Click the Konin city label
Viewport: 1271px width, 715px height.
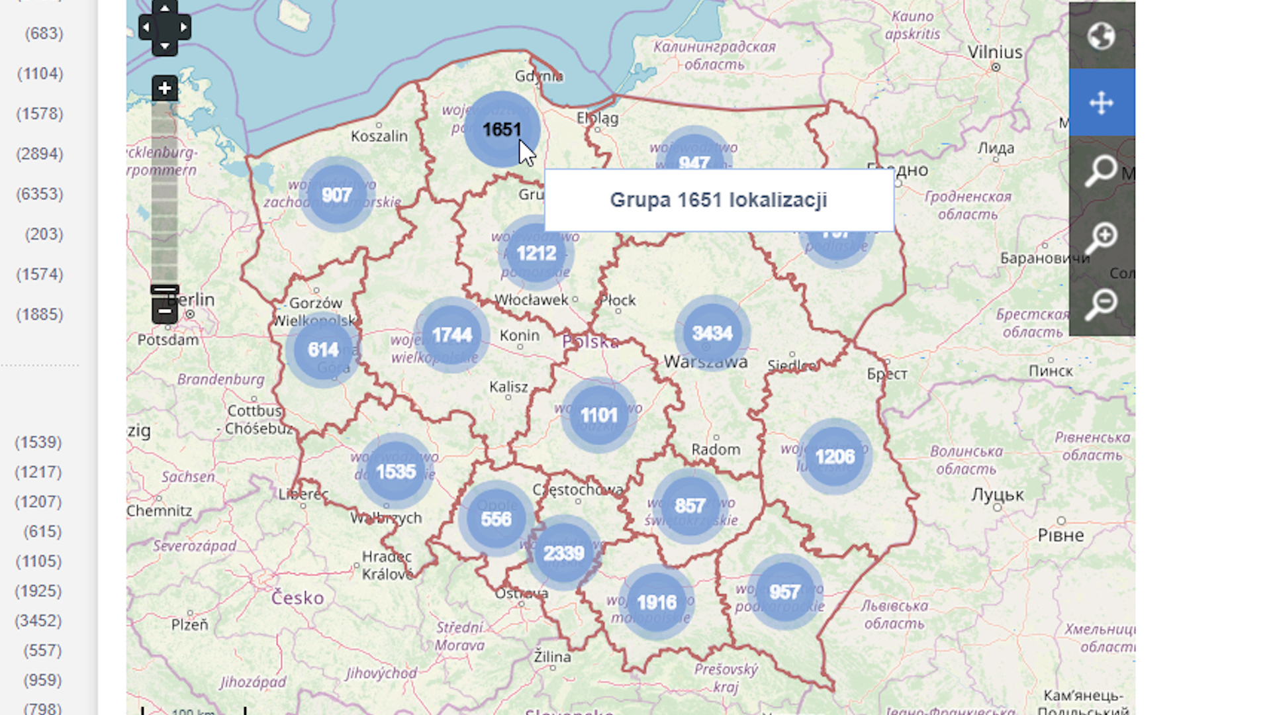[x=520, y=335]
